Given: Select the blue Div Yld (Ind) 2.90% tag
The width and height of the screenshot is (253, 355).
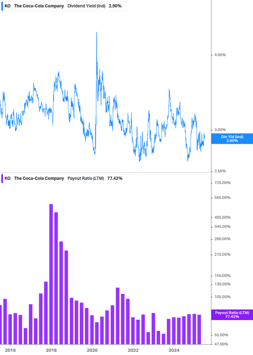Looking at the screenshot, I should pyautogui.click(x=232, y=139).
